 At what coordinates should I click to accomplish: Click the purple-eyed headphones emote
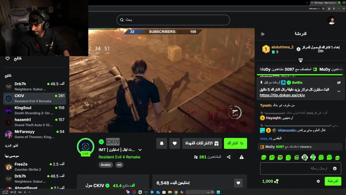[x=305, y=157]
